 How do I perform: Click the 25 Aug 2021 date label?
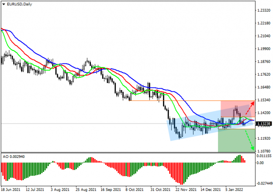[86, 190]
